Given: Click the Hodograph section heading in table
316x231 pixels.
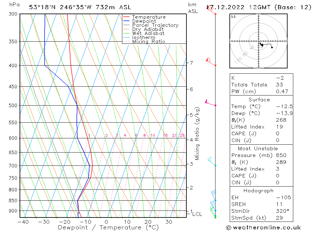Looking at the screenshot, I should click(x=258, y=191).
